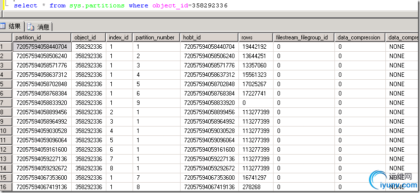The image size is (420, 193).
Task: Click partition_id cell 72057594058637312
Action: coord(42,75)
